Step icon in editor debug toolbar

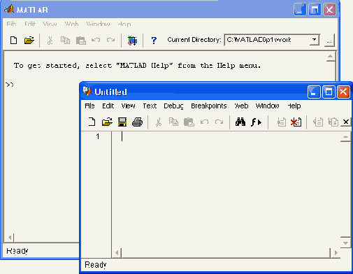click(x=318, y=122)
